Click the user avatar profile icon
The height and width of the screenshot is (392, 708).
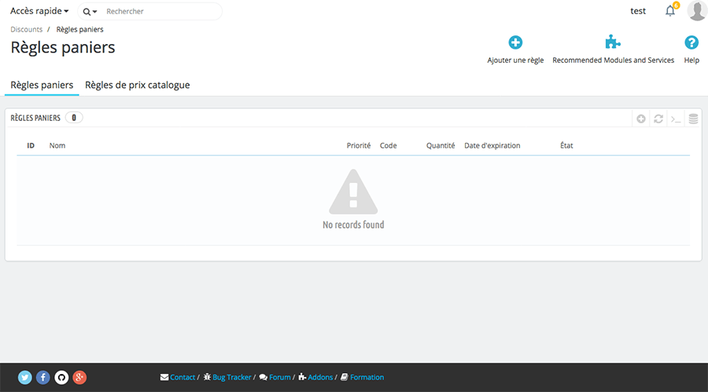click(696, 11)
